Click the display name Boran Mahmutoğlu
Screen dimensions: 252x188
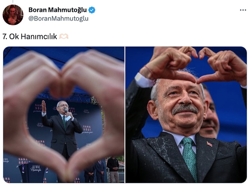point(58,10)
